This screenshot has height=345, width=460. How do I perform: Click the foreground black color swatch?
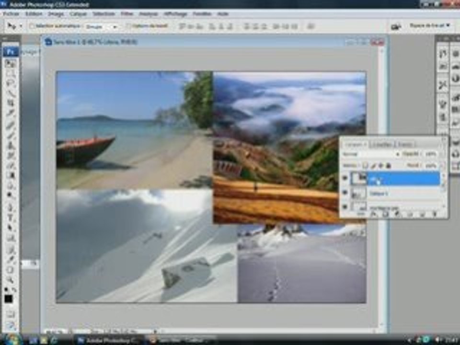pyautogui.click(x=9, y=299)
